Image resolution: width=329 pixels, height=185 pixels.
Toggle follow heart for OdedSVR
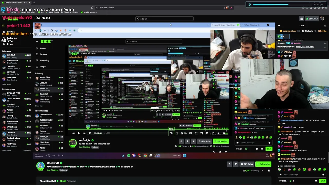(236, 164)
